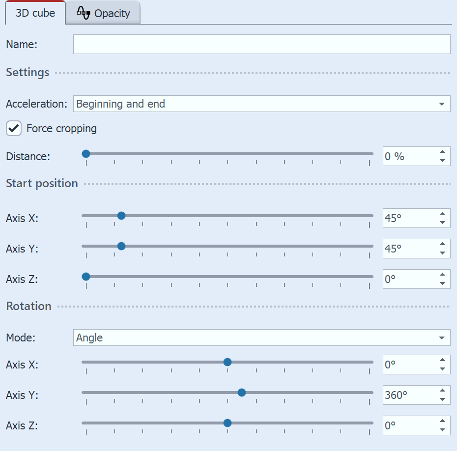Open the Acceleration dropdown
The height and width of the screenshot is (451, 457).
(x=260, y=104)
